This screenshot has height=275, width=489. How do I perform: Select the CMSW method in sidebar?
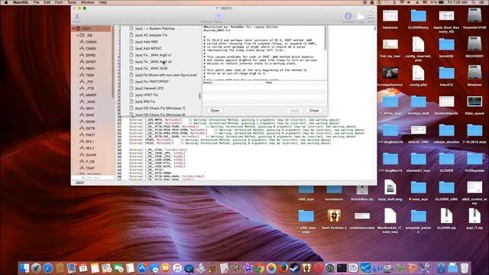coord(91,42)
